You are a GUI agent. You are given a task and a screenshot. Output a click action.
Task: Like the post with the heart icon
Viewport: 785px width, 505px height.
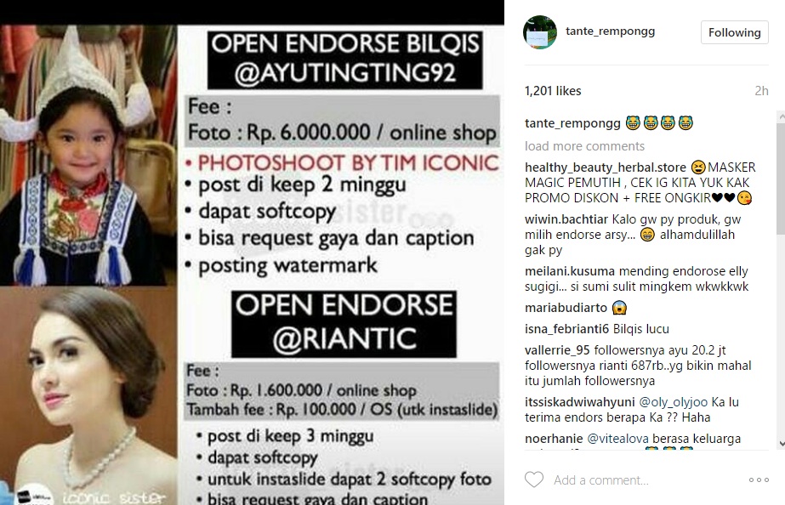(533, 479)
